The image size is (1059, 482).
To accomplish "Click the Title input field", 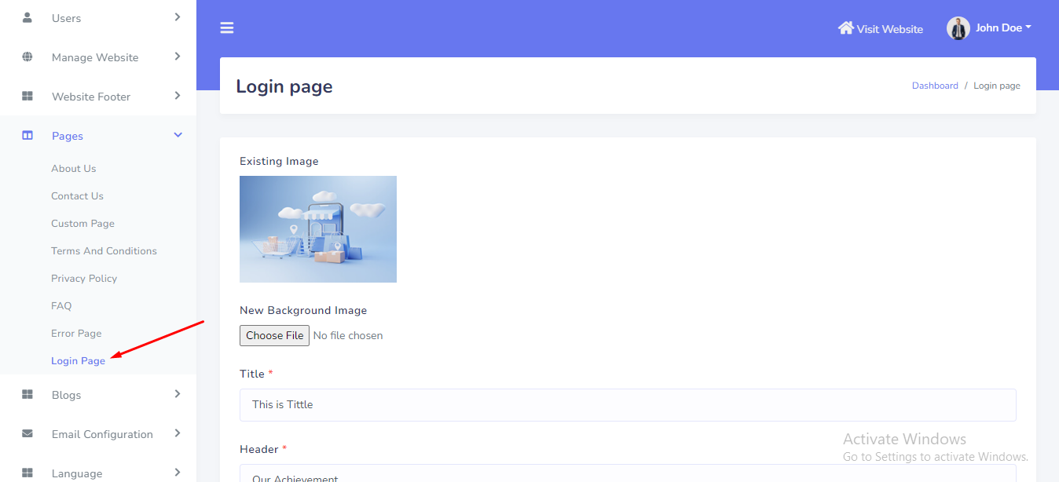I will click(x=628, y=405).
